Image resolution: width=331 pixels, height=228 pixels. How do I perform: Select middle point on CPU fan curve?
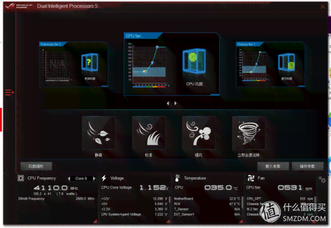pyautogui.click(x=152, y=63)
